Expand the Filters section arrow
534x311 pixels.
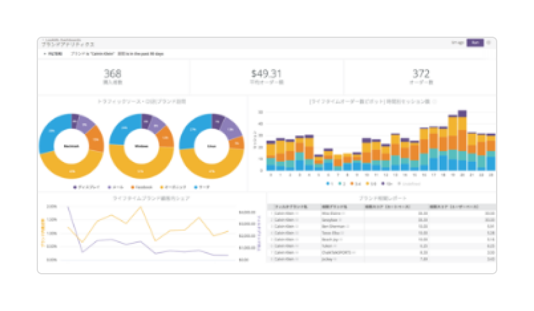click(x=44, y=54)
